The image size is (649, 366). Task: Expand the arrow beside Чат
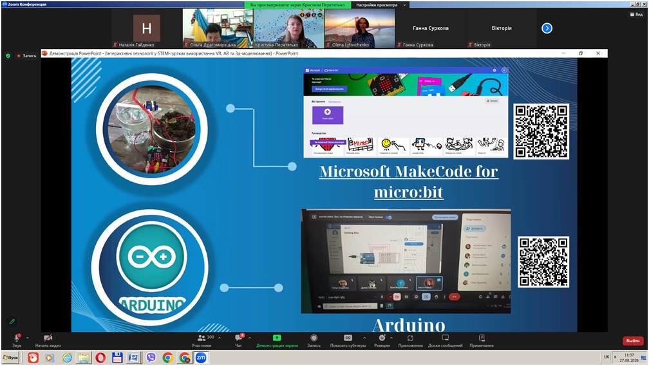[250, 338]
